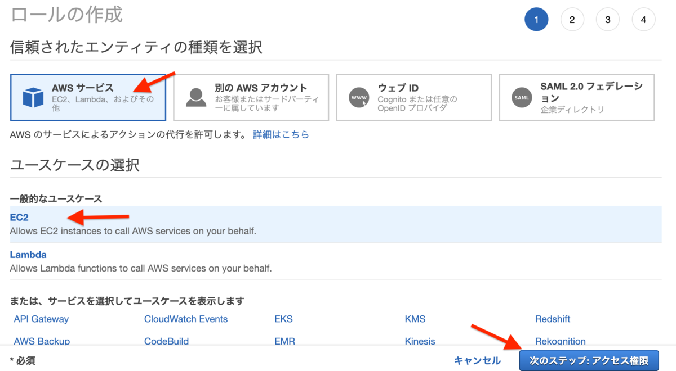Go to wizard step 1 circle
Screen dimensions: 676x371
(536, 20)
